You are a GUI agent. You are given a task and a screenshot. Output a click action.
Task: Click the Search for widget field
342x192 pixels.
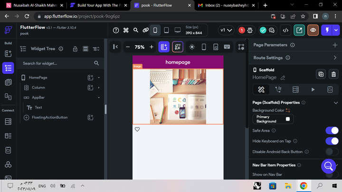[57, 63]
